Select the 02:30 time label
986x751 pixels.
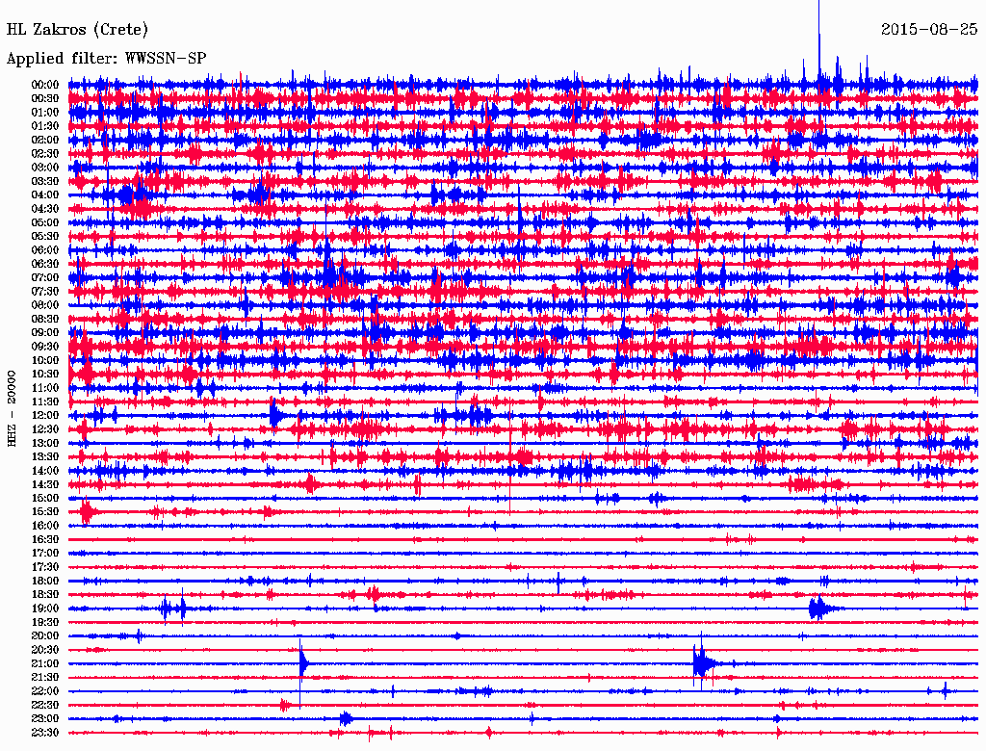(x=45, y=154)
